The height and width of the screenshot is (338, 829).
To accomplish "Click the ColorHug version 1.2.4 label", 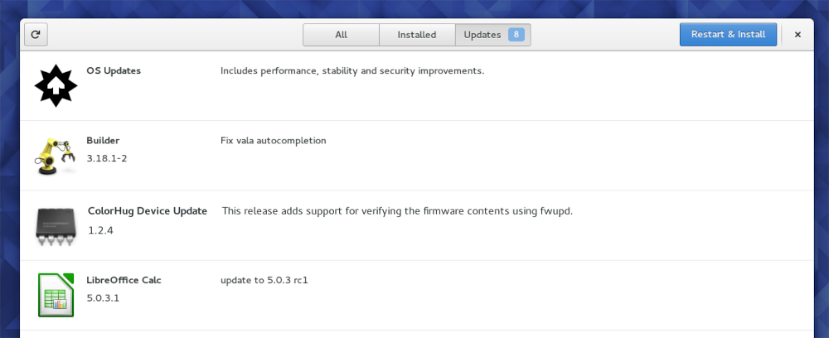I will tap(100, 230).
